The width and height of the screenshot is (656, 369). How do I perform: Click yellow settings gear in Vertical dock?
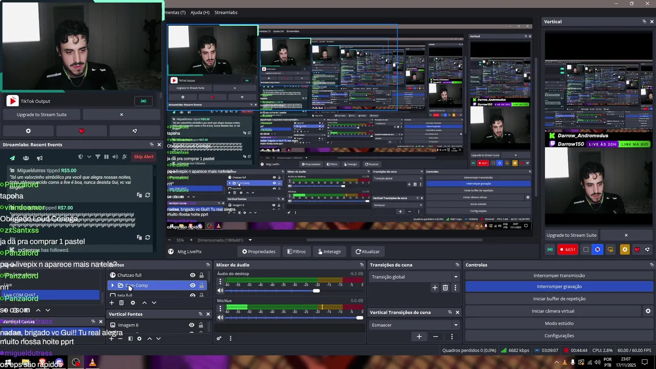(624, 250)
